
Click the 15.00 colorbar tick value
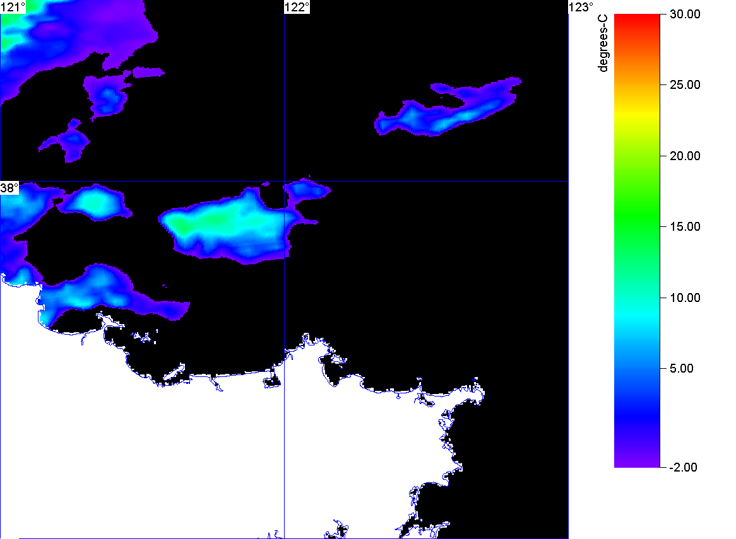point(685,227)
